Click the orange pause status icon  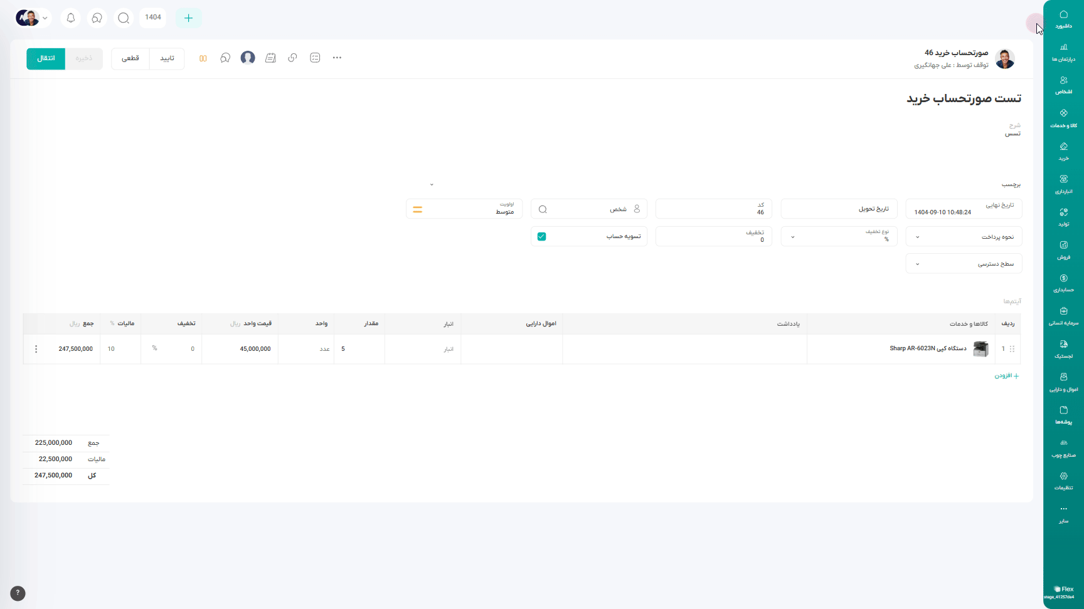[x=203, y=58]
